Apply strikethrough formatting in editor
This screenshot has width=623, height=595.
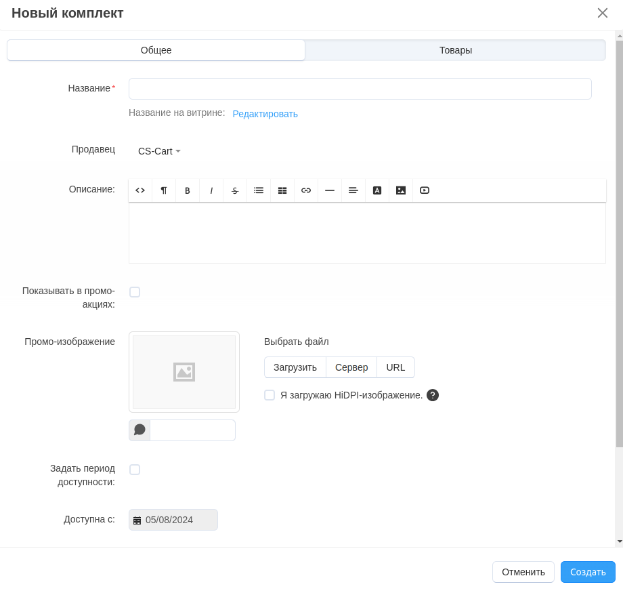click(x=235, y=190)
